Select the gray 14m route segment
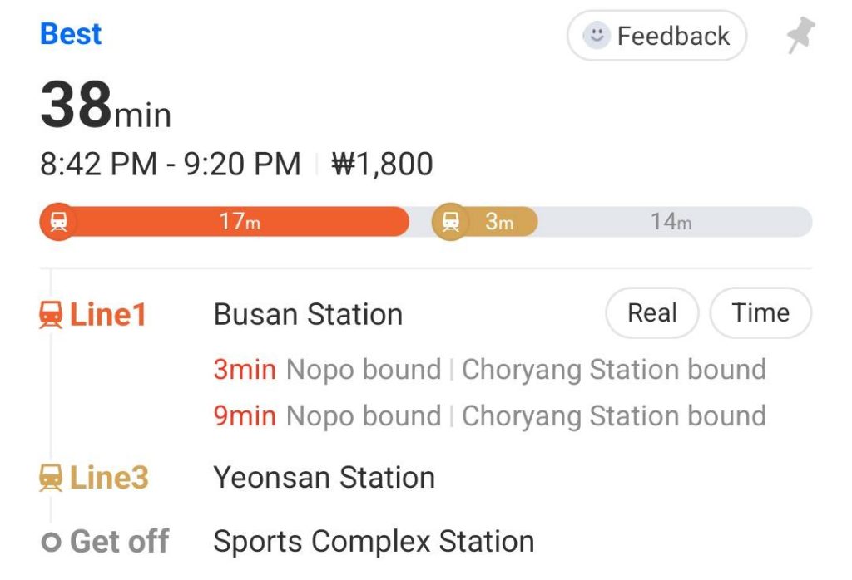The image size is (852, 580). tap(671, 223)
